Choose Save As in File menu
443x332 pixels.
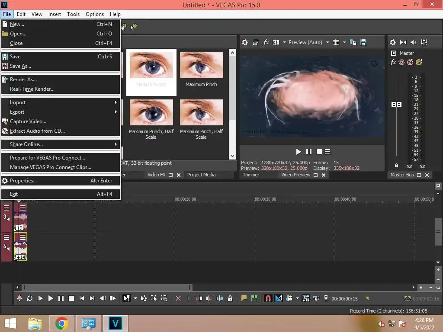click(61, 66)
